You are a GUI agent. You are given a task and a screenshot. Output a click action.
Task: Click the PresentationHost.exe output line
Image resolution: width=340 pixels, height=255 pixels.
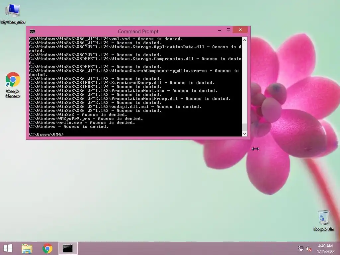[x=123, y=91]
